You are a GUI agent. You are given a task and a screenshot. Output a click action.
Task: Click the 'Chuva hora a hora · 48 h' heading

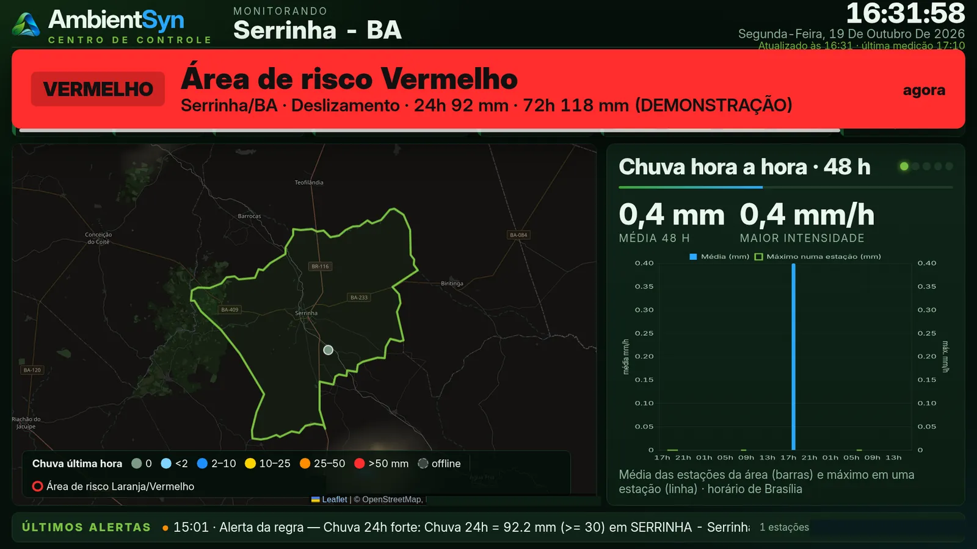coord(744,167)
